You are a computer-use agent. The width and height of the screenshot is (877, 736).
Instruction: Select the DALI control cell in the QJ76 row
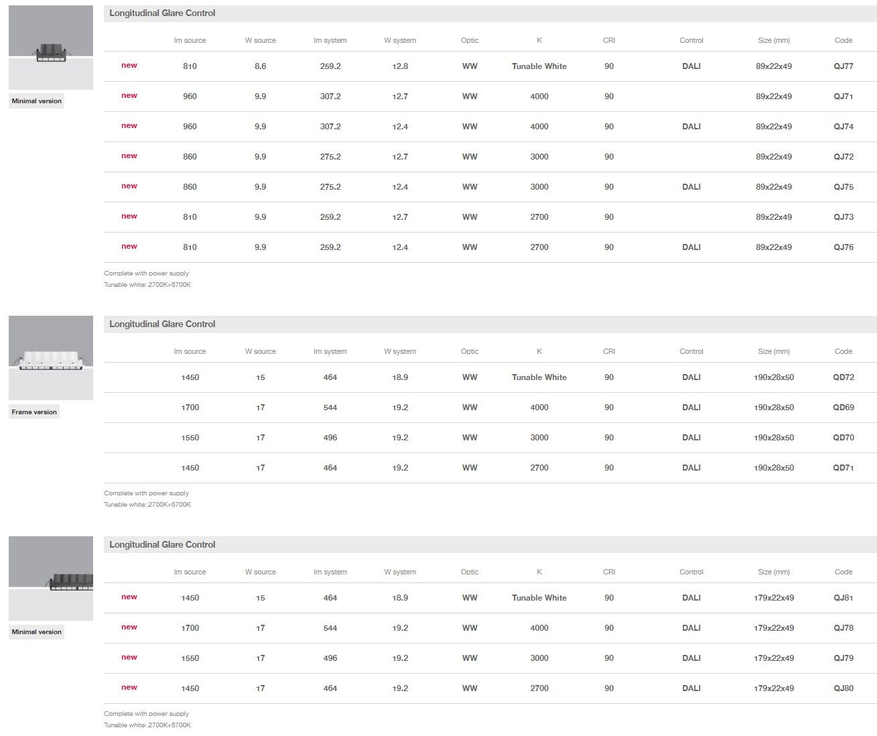(691, 247)
